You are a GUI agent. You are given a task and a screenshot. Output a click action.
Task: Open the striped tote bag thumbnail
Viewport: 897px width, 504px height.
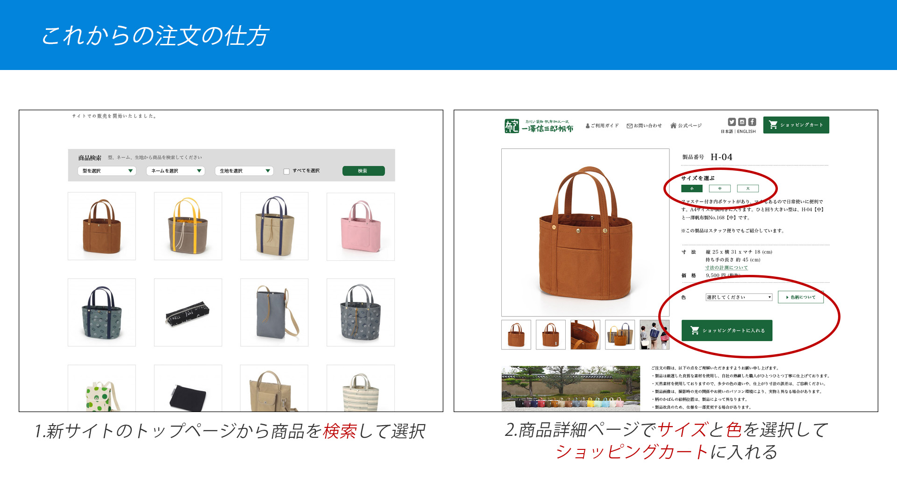[x=361, y=388]
